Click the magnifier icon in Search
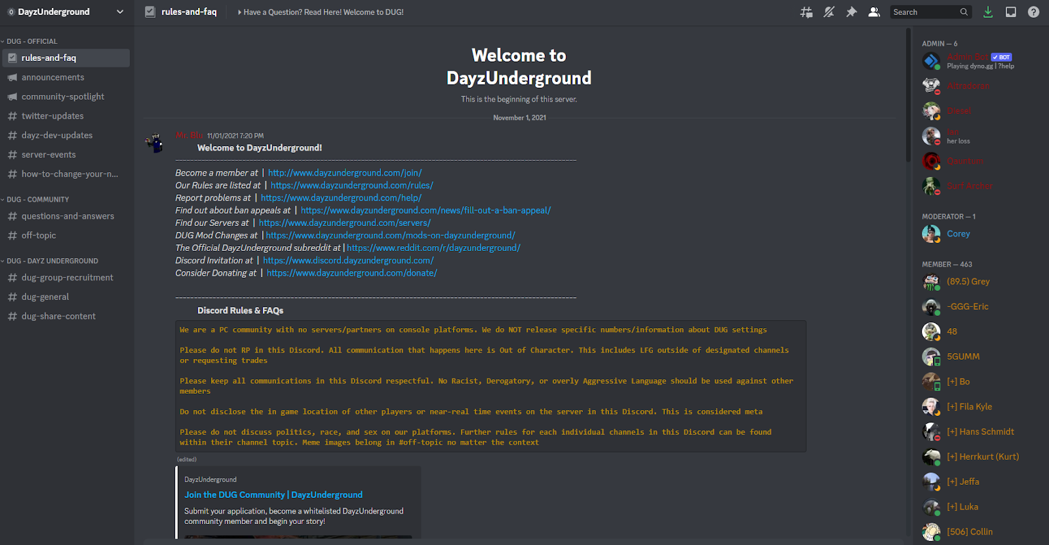Image resolution: width=1049 pixels, height=545 pixels. (964, 12)
